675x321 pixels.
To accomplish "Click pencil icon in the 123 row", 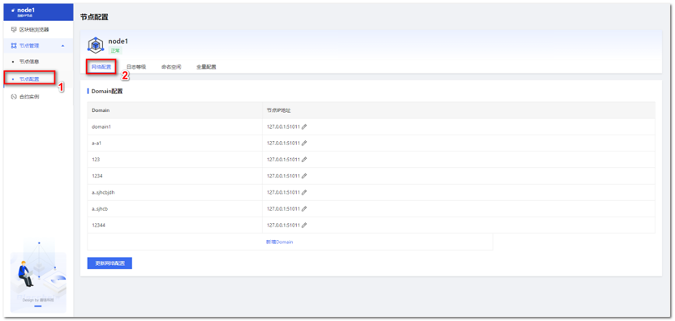I will point(304,159).
